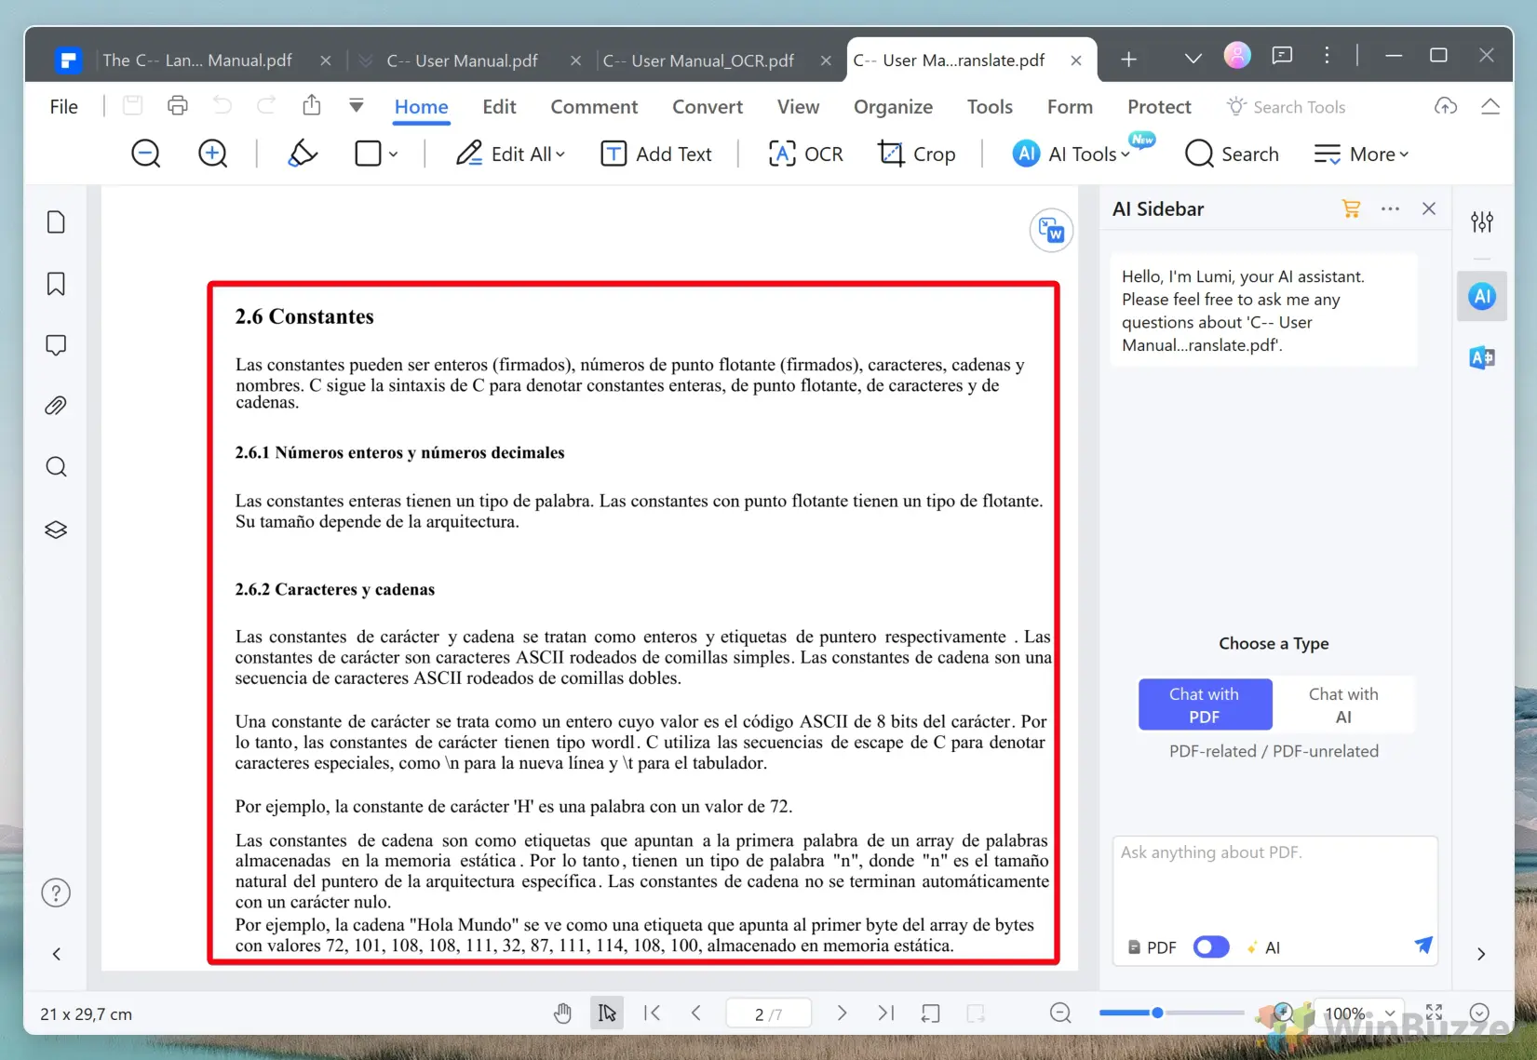Viewport: 1537px width, 1060px height.
Task: Open the More dropdown menu
Action: tap(1361, 154)
